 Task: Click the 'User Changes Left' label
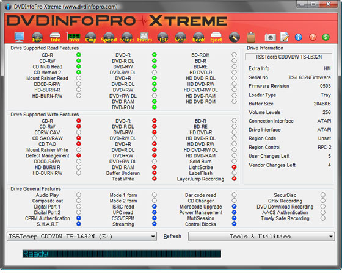point(269,156)
